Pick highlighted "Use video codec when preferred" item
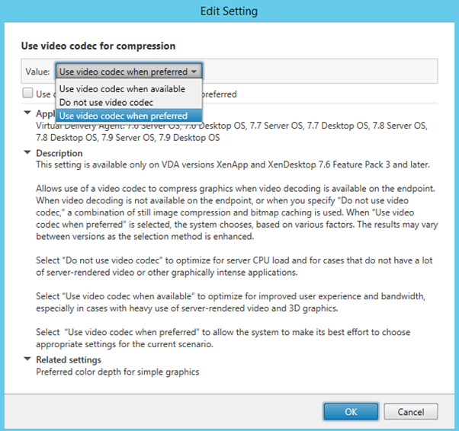The height and width of the screenshot is (431, 459). click(123, 116)
